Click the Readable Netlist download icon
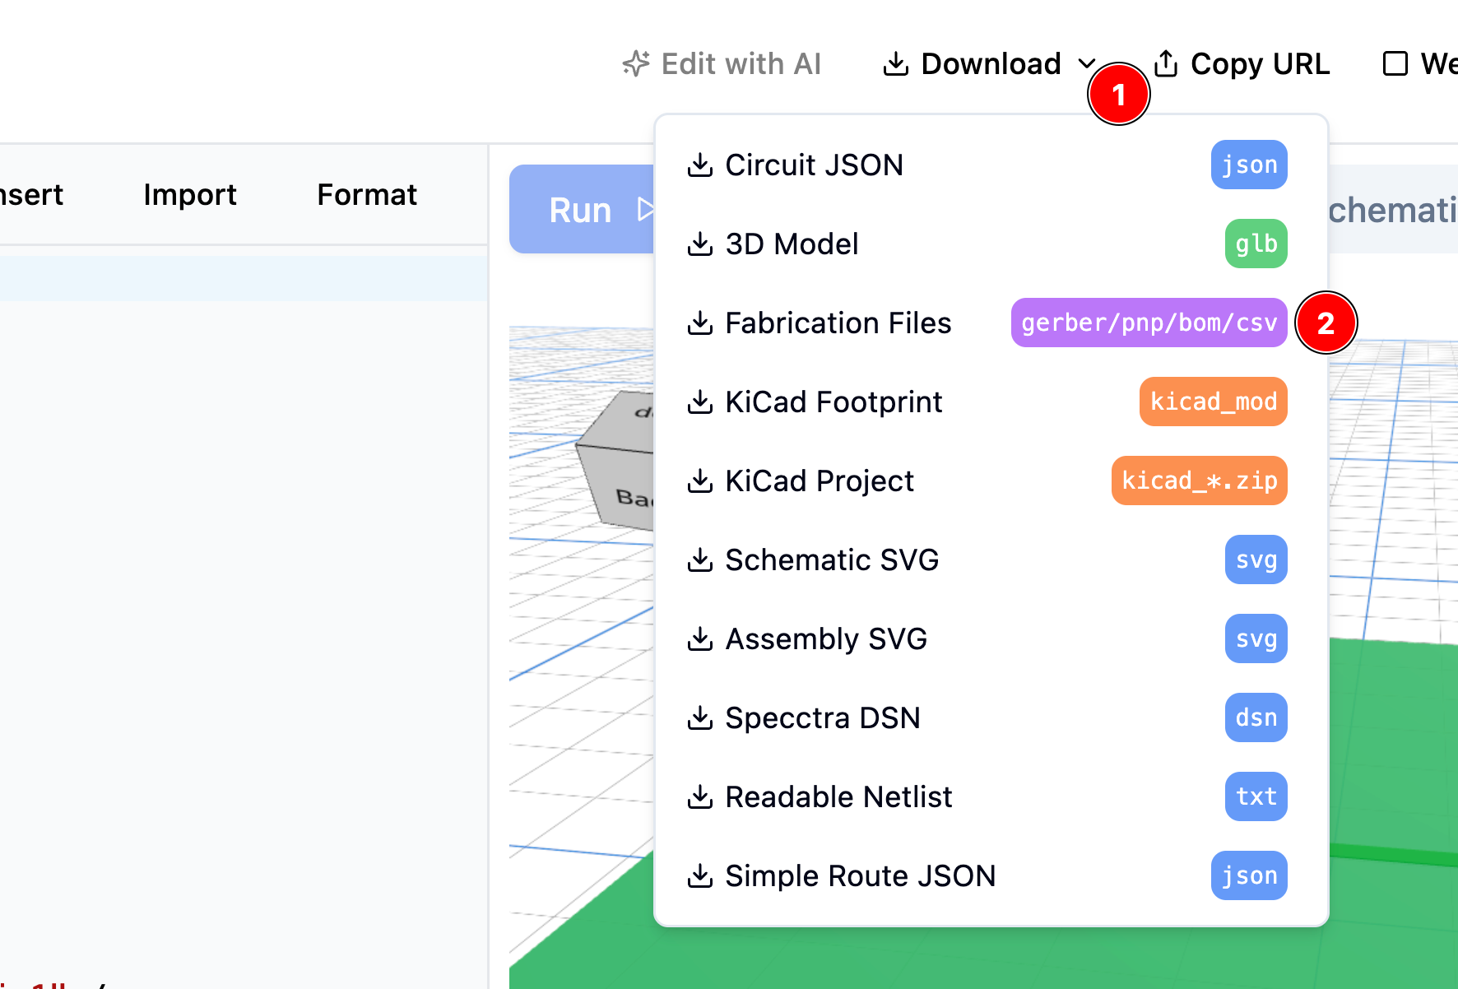 point(701,796)
